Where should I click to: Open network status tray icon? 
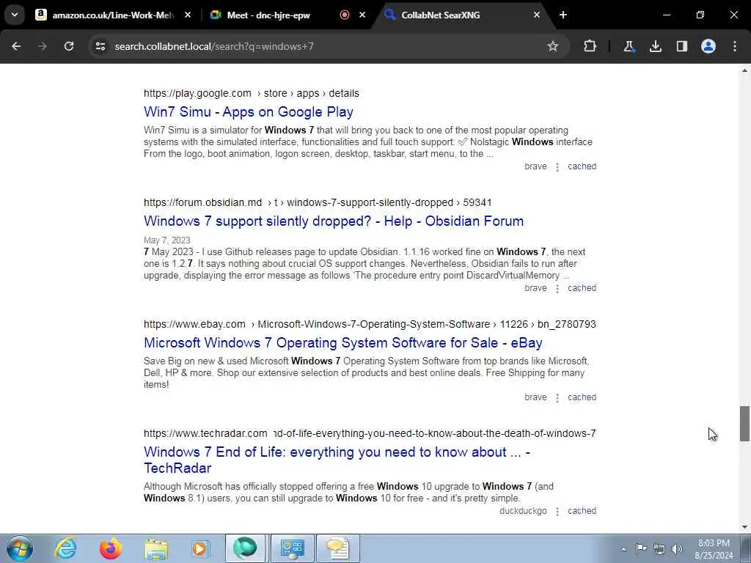(659, 549)
